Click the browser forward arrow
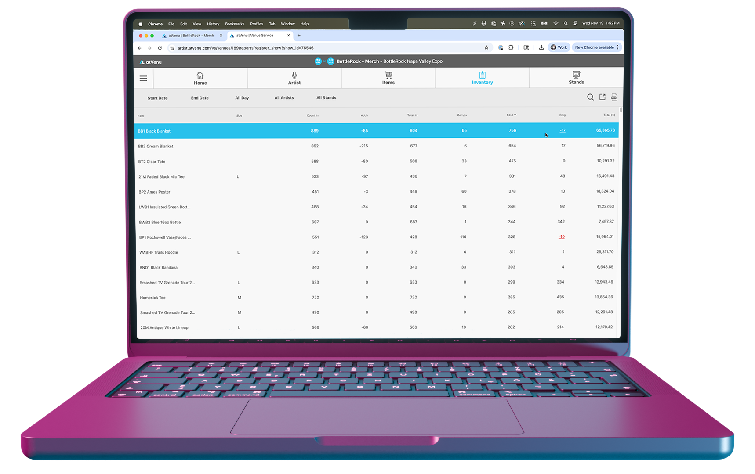This screenshot has height=474, width=755. [x=149, y=48]
